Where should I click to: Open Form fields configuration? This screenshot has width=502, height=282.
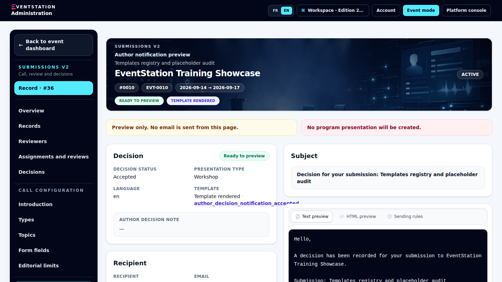click(x=54, y=250)
